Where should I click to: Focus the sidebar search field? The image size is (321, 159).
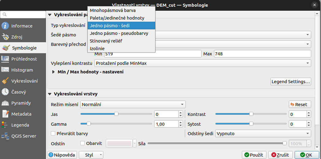[23, 14]
